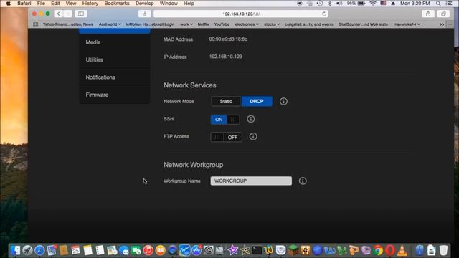Toggle the SSH switch
459x258 pixels.
point(225,120)
